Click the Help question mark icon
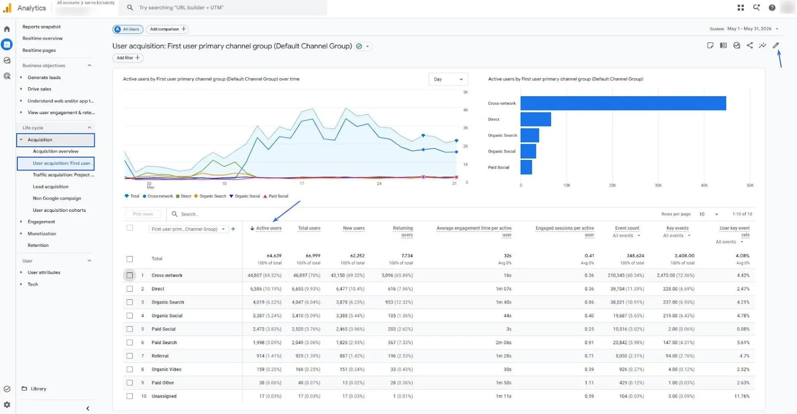 point(772,8)
